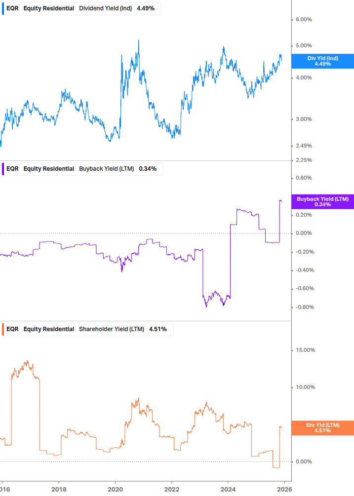Select the orange Shr Yld (LTM) 4.51% axis tag
This screenshot has height=496, width=354.
(x=323, y=428)
